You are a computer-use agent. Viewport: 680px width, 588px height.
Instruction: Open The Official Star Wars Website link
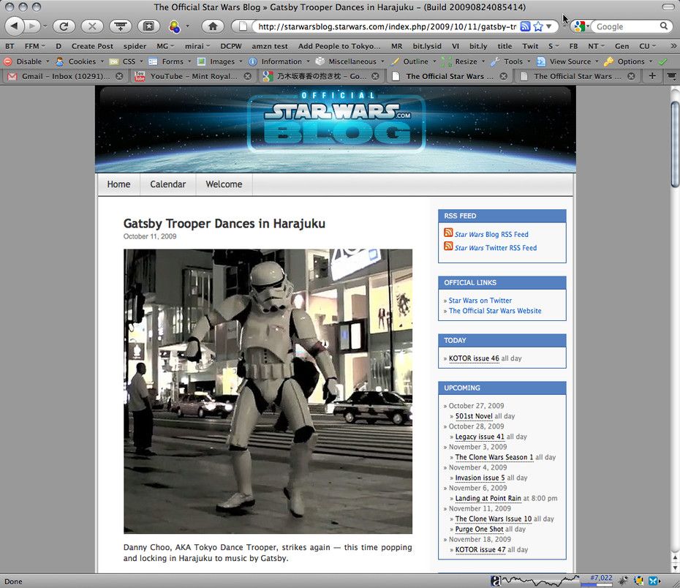[x=495, y=311]
